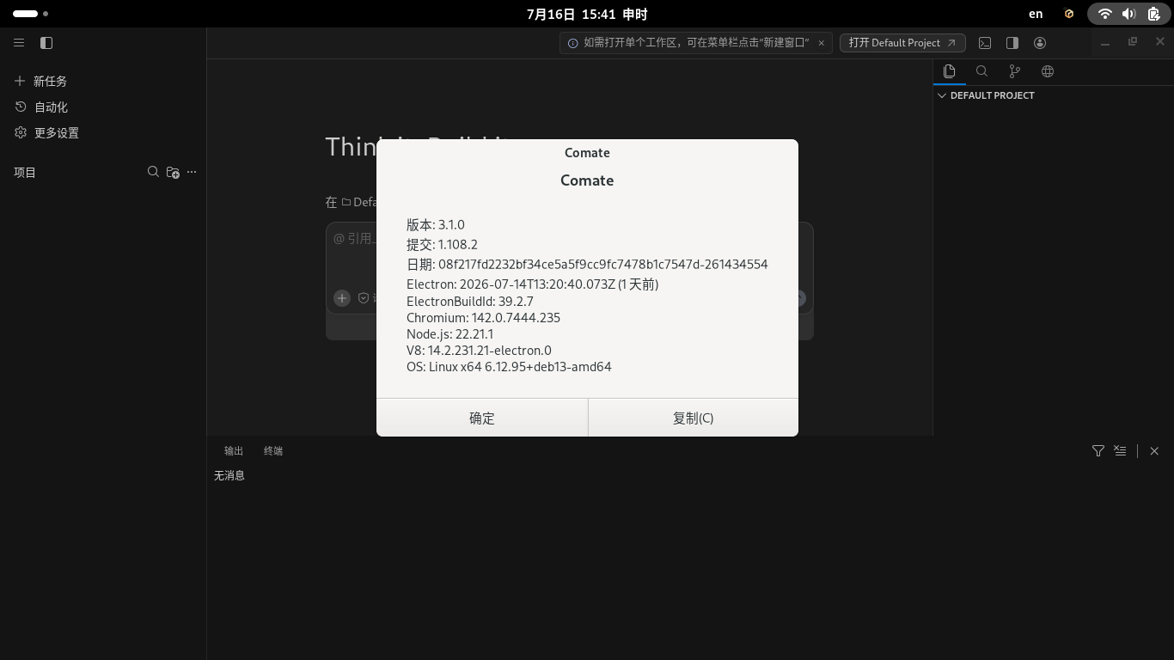
Task: Click the V8: 14.2.231.21-electron.0 line
Action: (479, 350)
